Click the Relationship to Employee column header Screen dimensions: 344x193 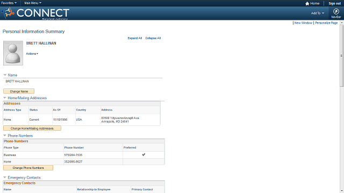(x=94, y=189)
